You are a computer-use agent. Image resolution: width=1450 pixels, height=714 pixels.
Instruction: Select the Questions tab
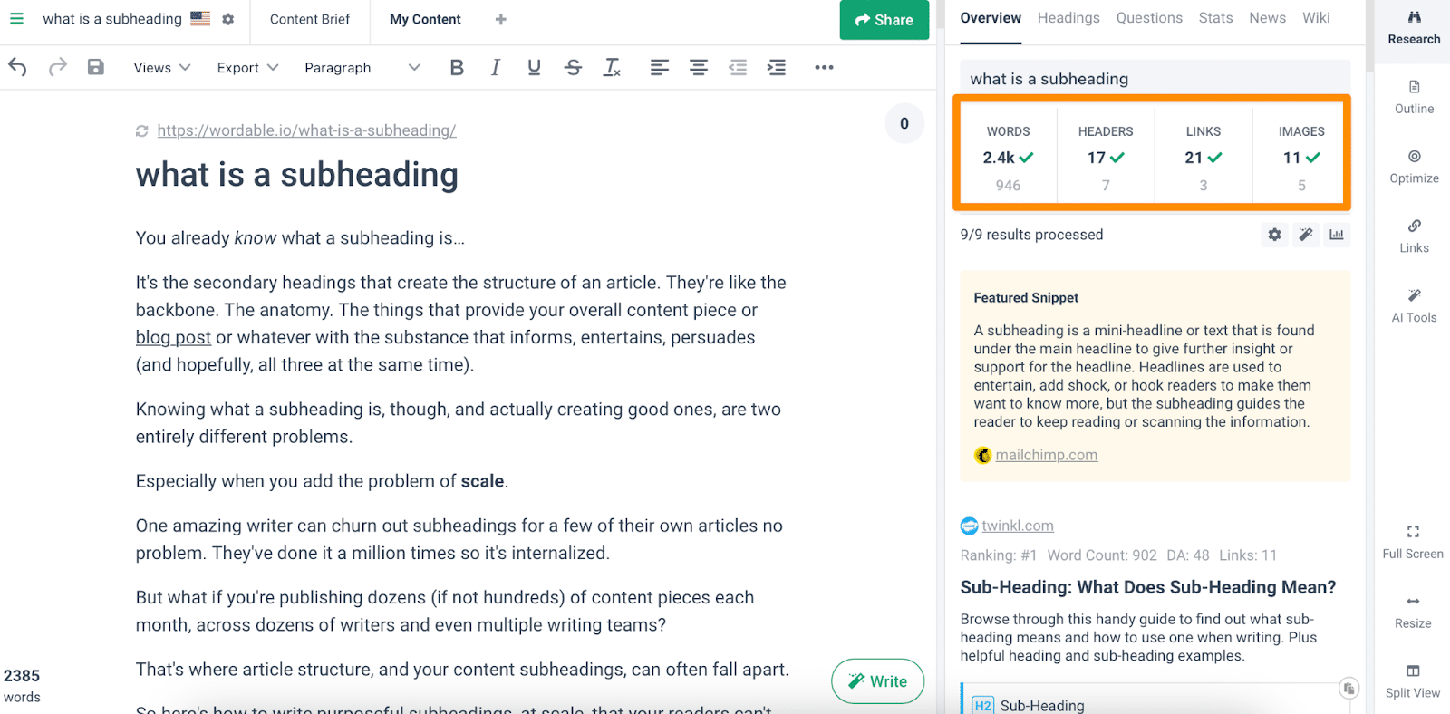tap(1149, 18)
